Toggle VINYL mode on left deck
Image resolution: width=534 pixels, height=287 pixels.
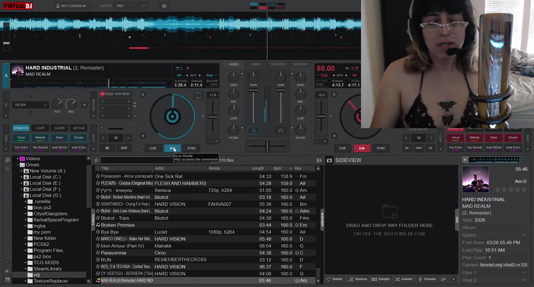[198, 93]
